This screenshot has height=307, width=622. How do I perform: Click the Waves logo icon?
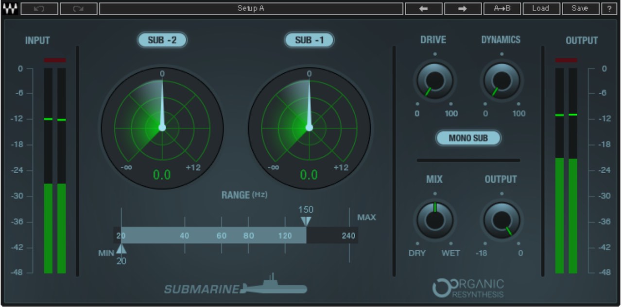coord(10,8)
